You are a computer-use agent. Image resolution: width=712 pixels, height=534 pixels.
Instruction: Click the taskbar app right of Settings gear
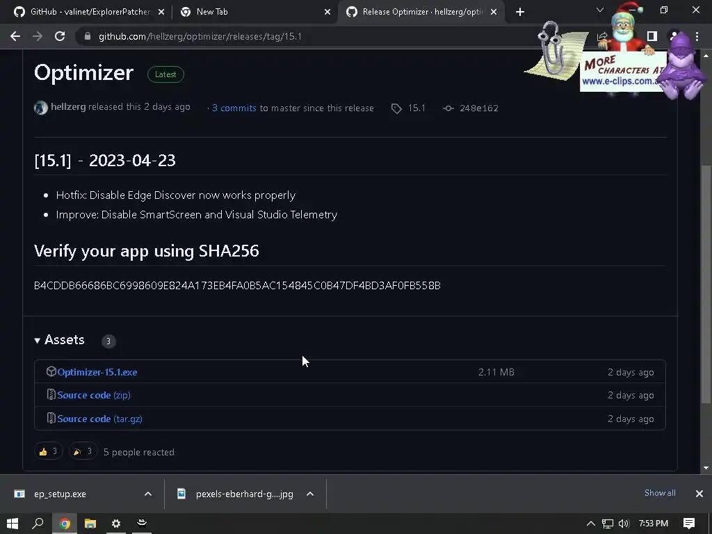point(142,524)
